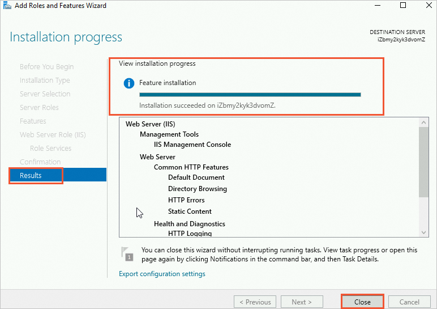Select the Server Roles step

(x=39, y=108)
